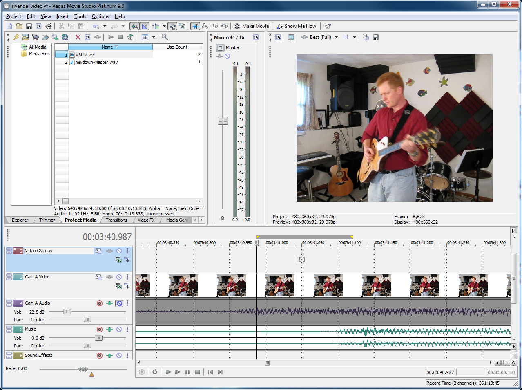Open Track FX on Cam A Audio

[x=109, y=303]
